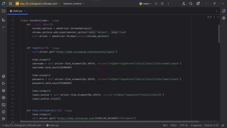Toggle the read-only lock icon in status bar
The height and width of the screenshot is (128, 227).
pos(223,125)
